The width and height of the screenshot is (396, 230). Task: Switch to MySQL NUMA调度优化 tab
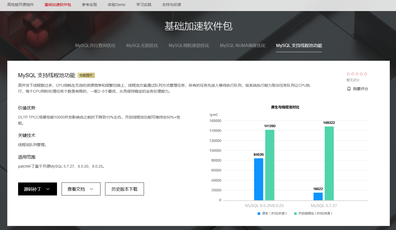243,45
